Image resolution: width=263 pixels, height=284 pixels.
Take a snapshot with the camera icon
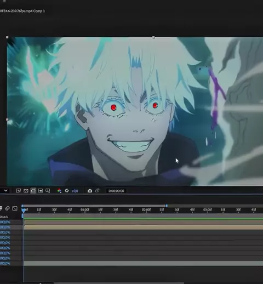(90, 191)
